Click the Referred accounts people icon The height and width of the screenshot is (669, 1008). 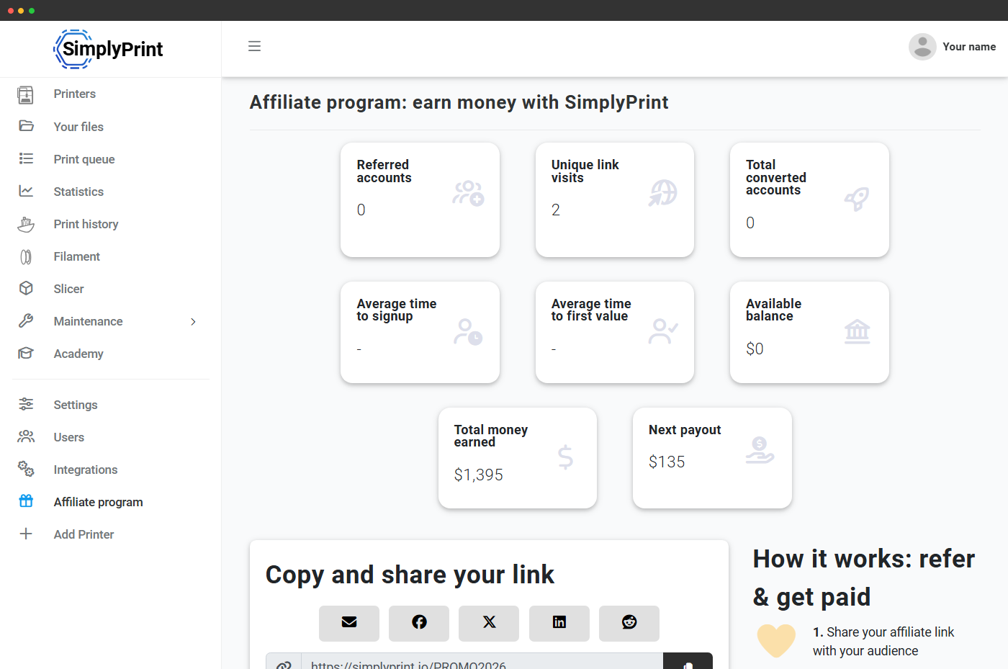point(468,193)
